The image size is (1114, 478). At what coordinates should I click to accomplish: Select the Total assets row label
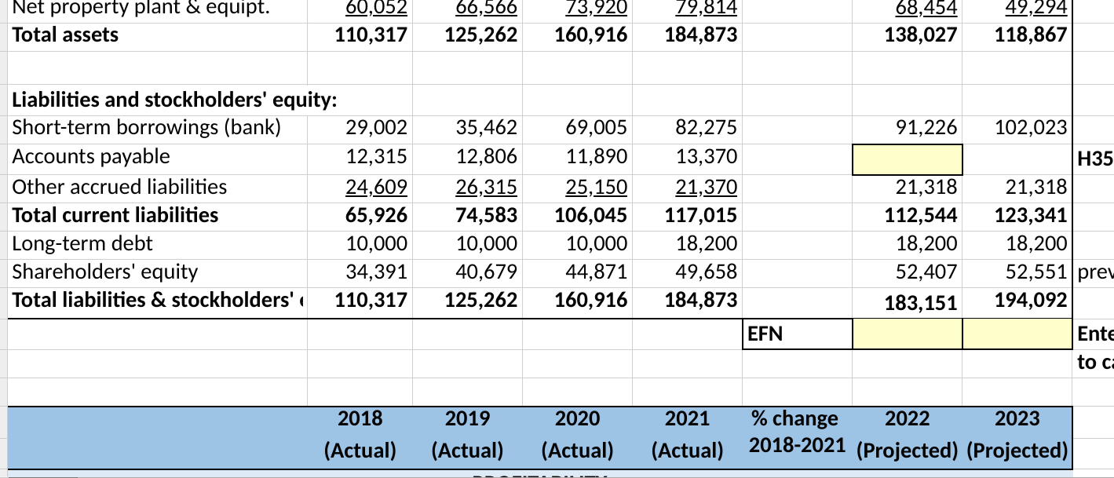[x=66, y=35]
